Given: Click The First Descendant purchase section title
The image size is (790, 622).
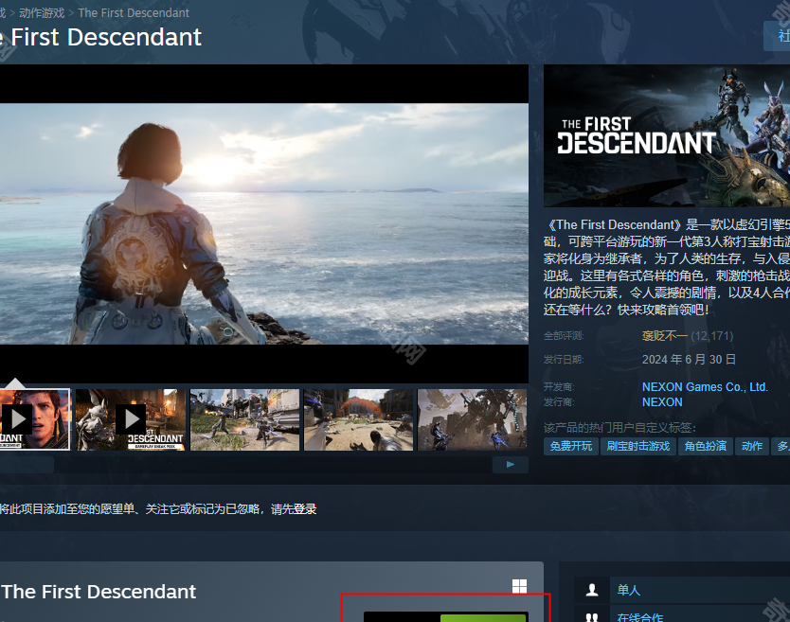Looking at the screenshot, I should tap(99, 592).
